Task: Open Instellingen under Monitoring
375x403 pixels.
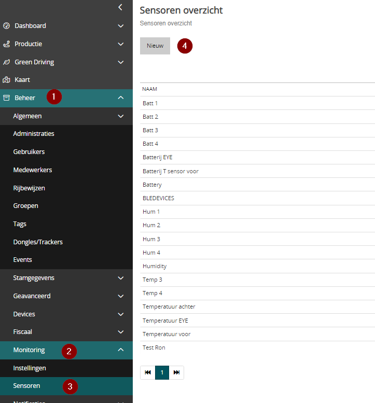Action: pyautogui.click(x=66, y=368)
